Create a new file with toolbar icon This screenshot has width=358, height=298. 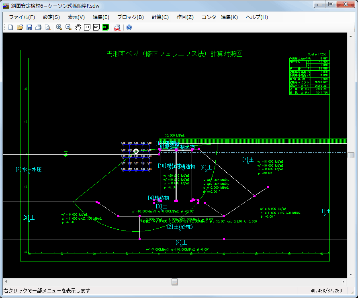click(10, 27)
